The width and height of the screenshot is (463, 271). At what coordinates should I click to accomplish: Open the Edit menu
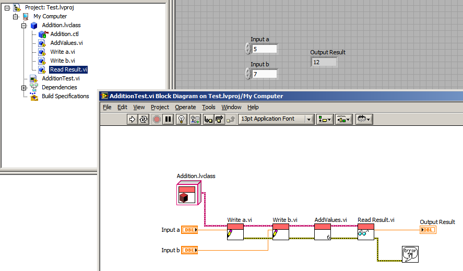[122, 107]
